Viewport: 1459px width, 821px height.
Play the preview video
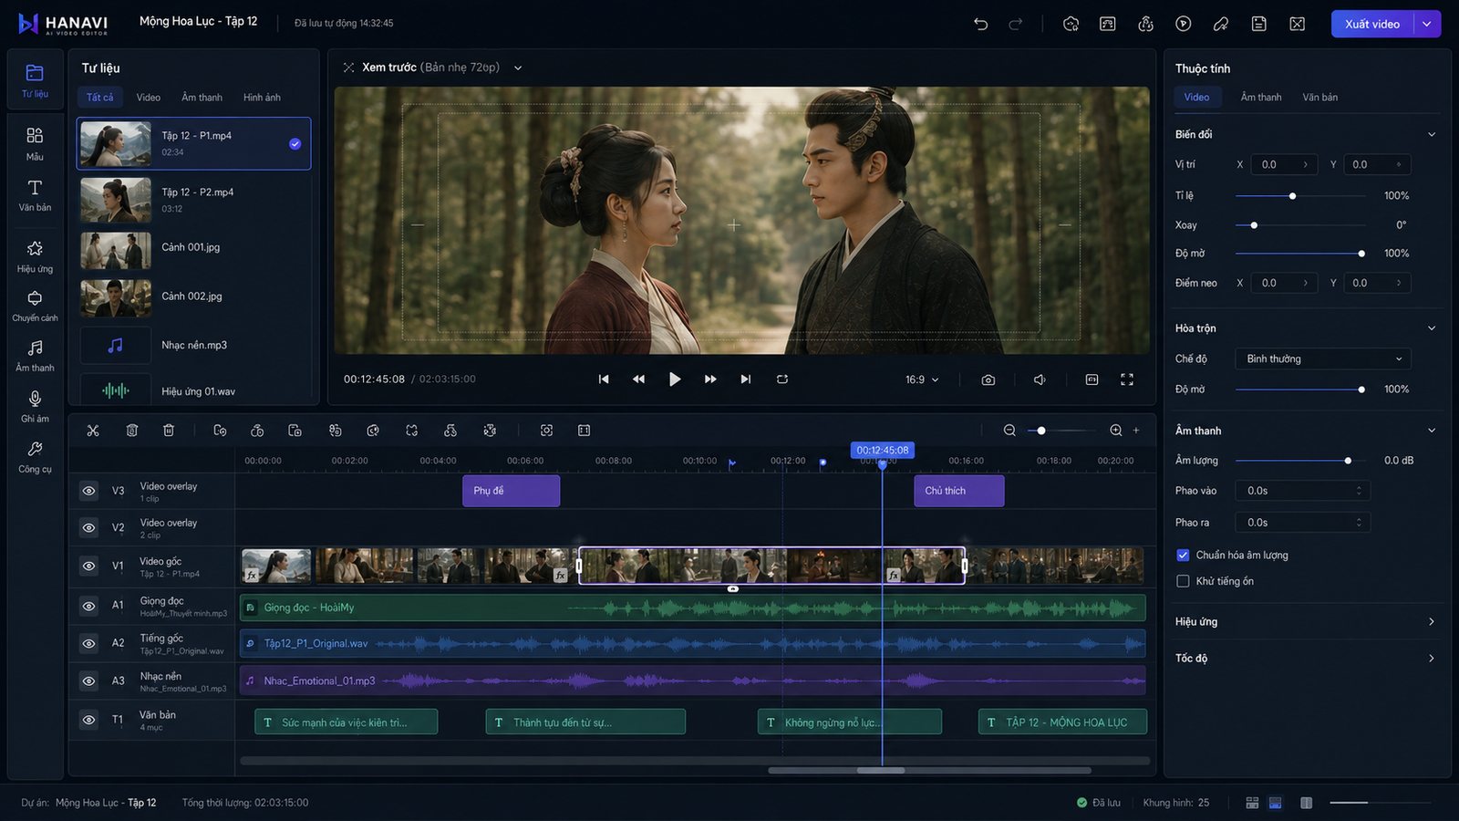[675, 379]
